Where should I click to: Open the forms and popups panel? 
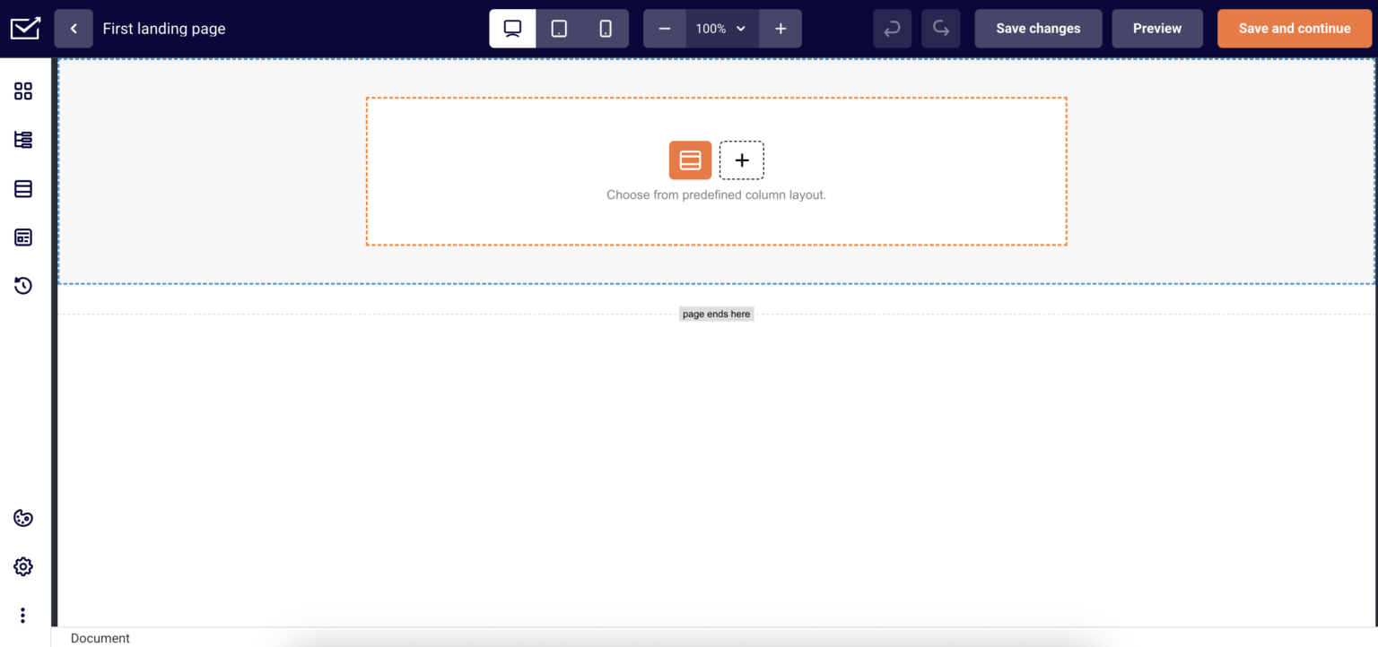click(x=22, y=237)
